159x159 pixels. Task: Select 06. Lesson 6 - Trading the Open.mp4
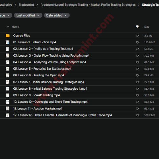38,75
